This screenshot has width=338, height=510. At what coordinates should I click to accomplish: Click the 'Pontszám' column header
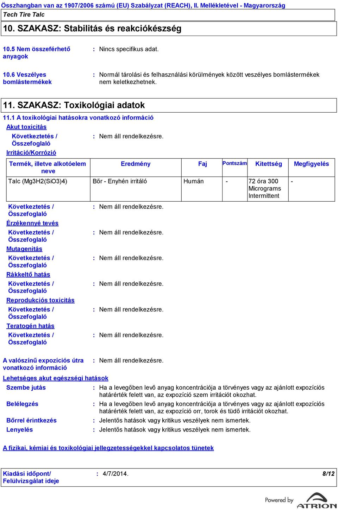coord(234,163)
